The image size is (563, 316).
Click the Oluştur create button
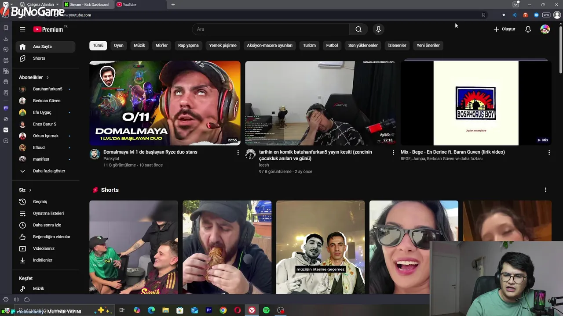[x=504, y=29]
